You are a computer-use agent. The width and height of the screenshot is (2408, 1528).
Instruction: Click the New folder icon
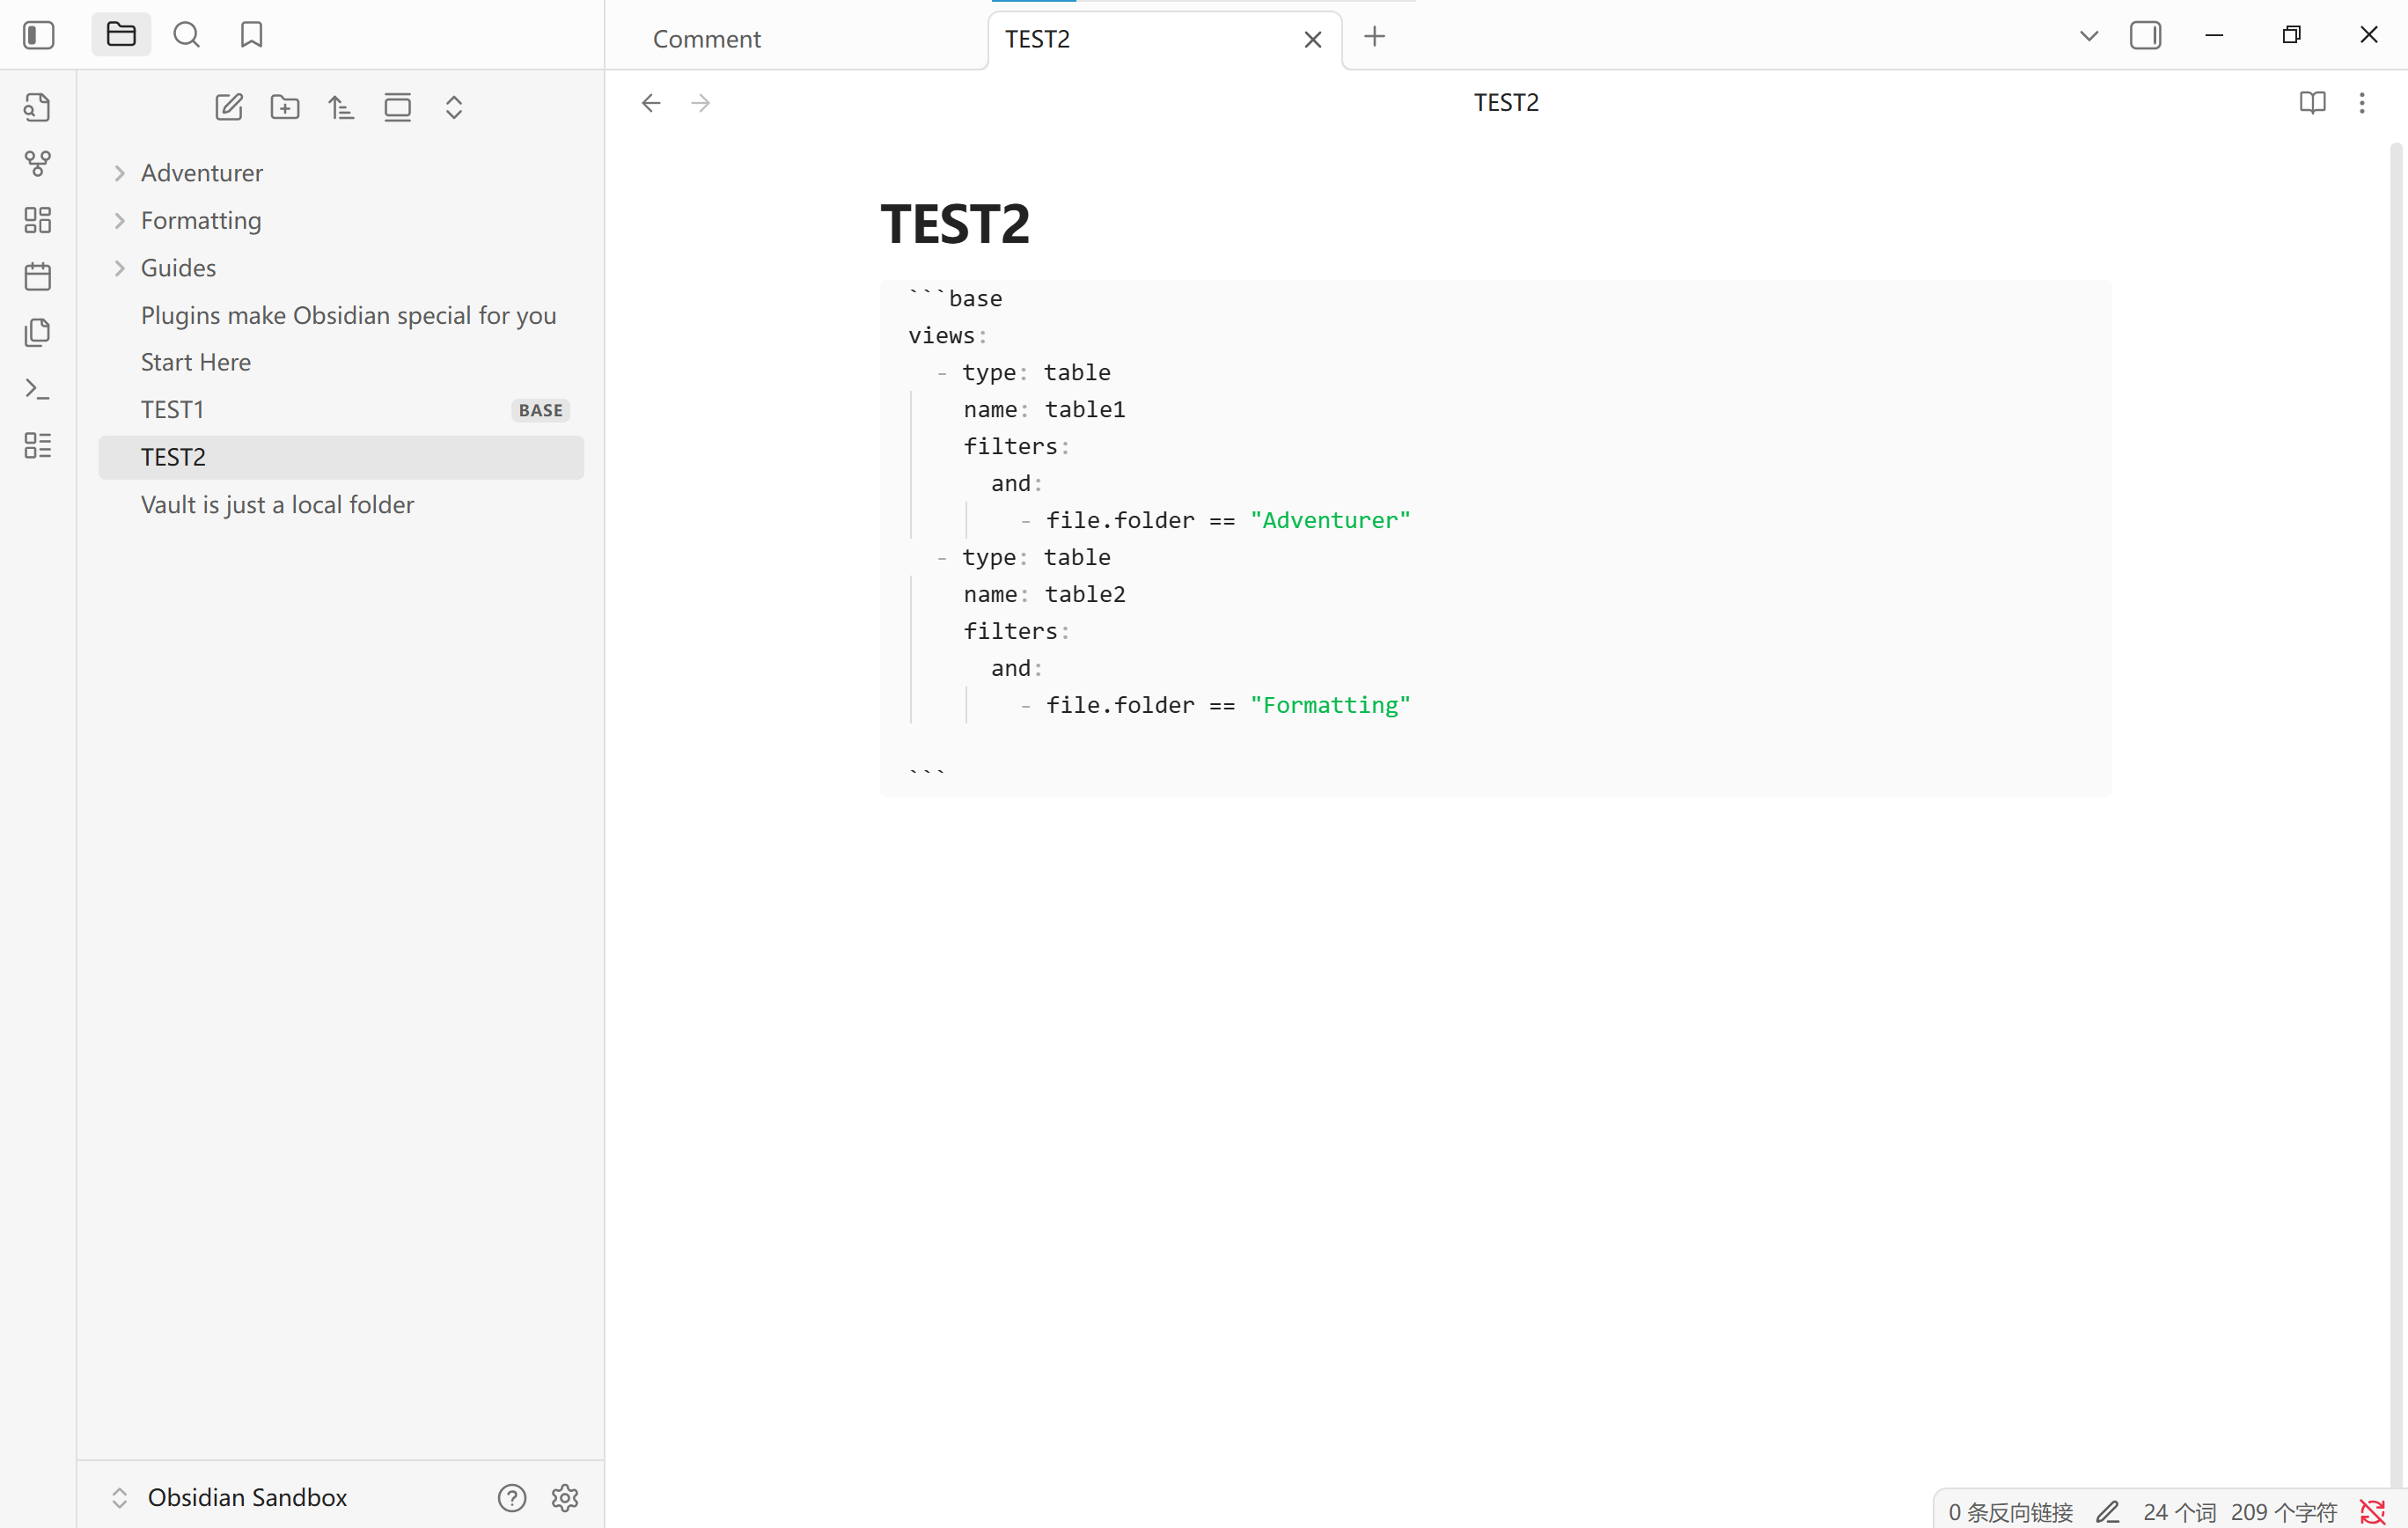coord(285,107)
